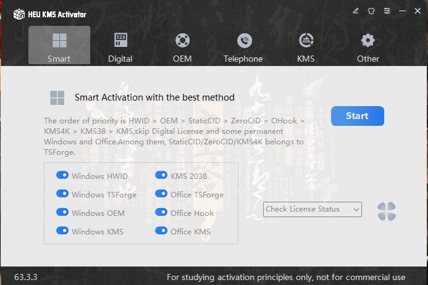Toggle the KMS 2038 switch
This screenshot has width=428, height=285.
tap(161, 175)
